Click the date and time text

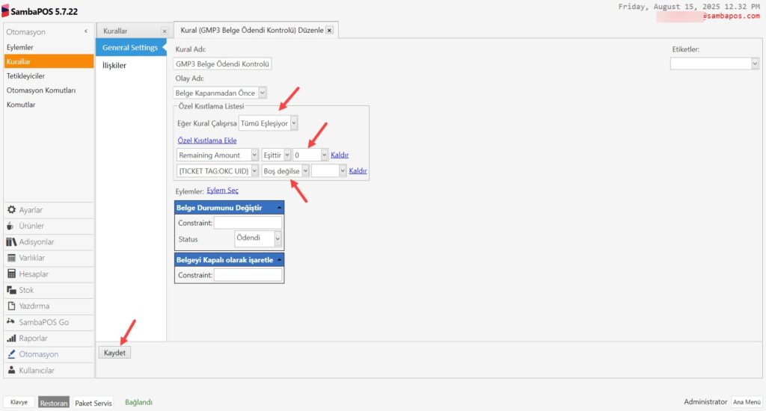tap(689, 6)
